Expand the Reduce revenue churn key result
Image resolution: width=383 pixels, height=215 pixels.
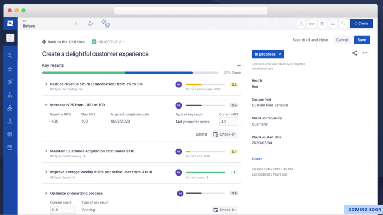pyautogui.click(x=46, y=84)
